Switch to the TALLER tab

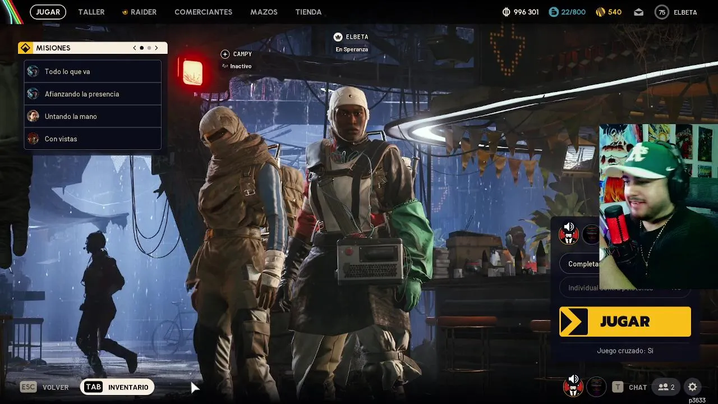(x=91, y=12)
